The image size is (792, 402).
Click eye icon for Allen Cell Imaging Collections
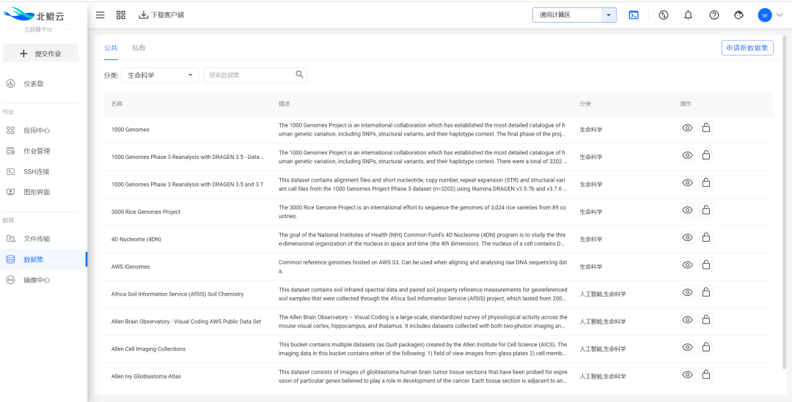click(687, 347)
